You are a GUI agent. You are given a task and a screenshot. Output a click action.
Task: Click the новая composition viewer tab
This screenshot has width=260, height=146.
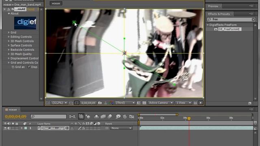click(56, 3)
